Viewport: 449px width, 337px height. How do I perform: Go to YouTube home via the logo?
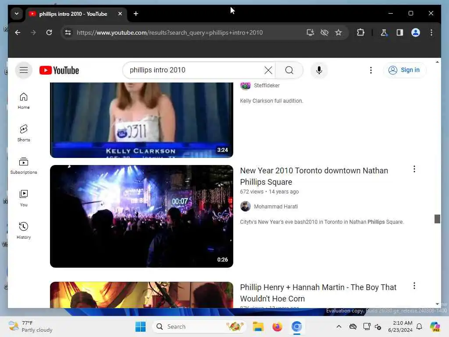pos(59,70)
